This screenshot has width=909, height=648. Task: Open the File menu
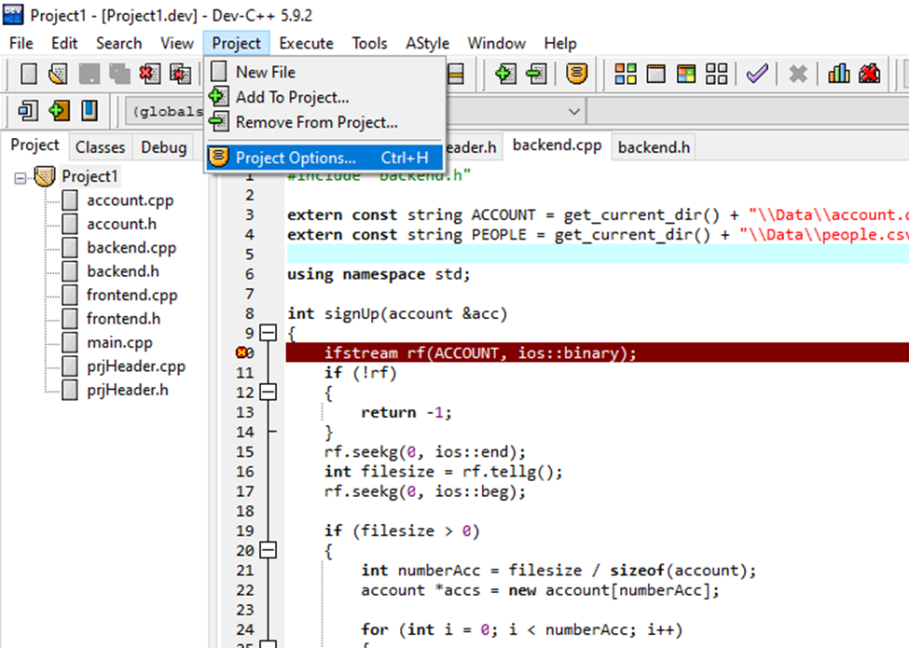tap(21, 44)
